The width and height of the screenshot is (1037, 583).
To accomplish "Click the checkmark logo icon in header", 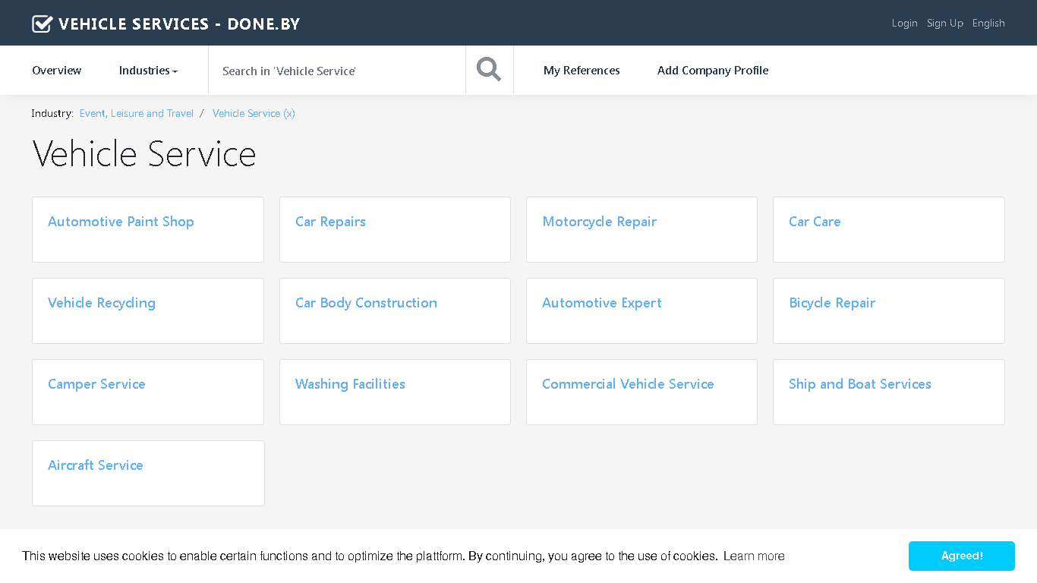I will [43, 24].
